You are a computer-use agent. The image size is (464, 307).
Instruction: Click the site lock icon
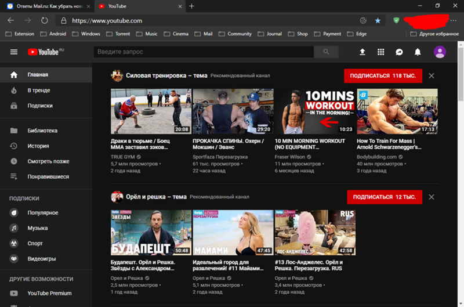coord(64,20)
